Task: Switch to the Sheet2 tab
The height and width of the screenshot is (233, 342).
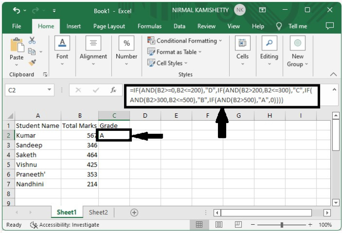Action: tap(98, 212)
